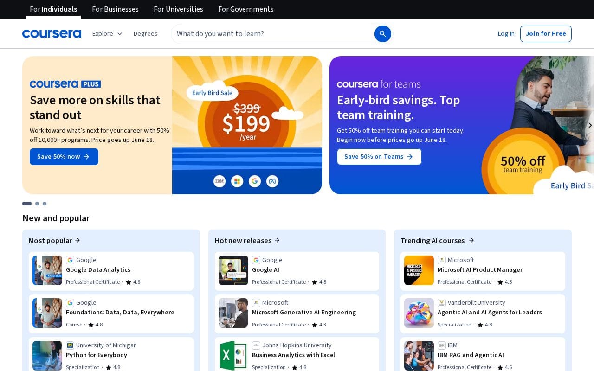Open Foundations: Data, Data, Everywhere course

click(x=120, y=313)
